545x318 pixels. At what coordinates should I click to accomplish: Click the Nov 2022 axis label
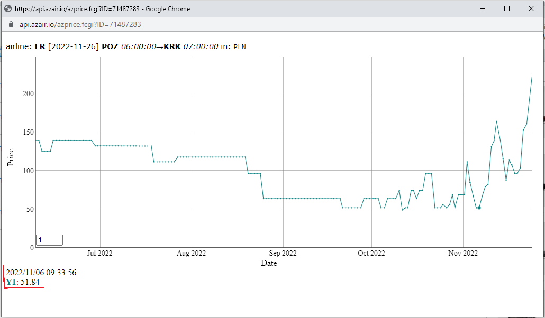[463, 253]
